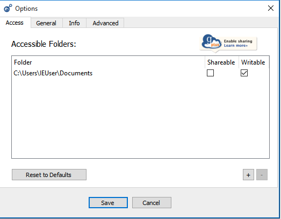The height and width of the screenshot is (219, 281).
Task: Click the Globus Plus cloud logo
Action: (x=212, y=41)
